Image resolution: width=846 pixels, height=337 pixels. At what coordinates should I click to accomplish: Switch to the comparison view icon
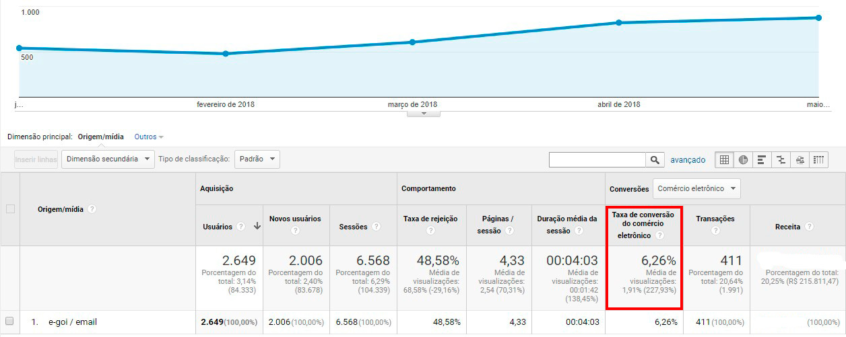pos(781,159)
